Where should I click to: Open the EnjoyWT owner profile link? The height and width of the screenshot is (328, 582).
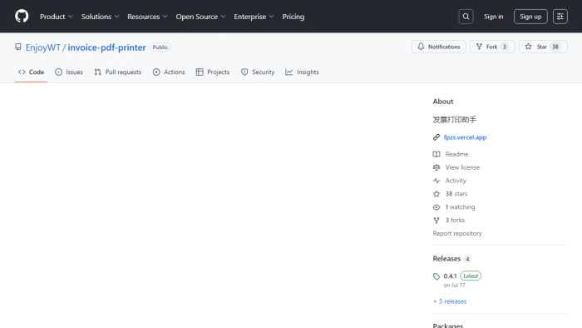click(x=43, y=47)
